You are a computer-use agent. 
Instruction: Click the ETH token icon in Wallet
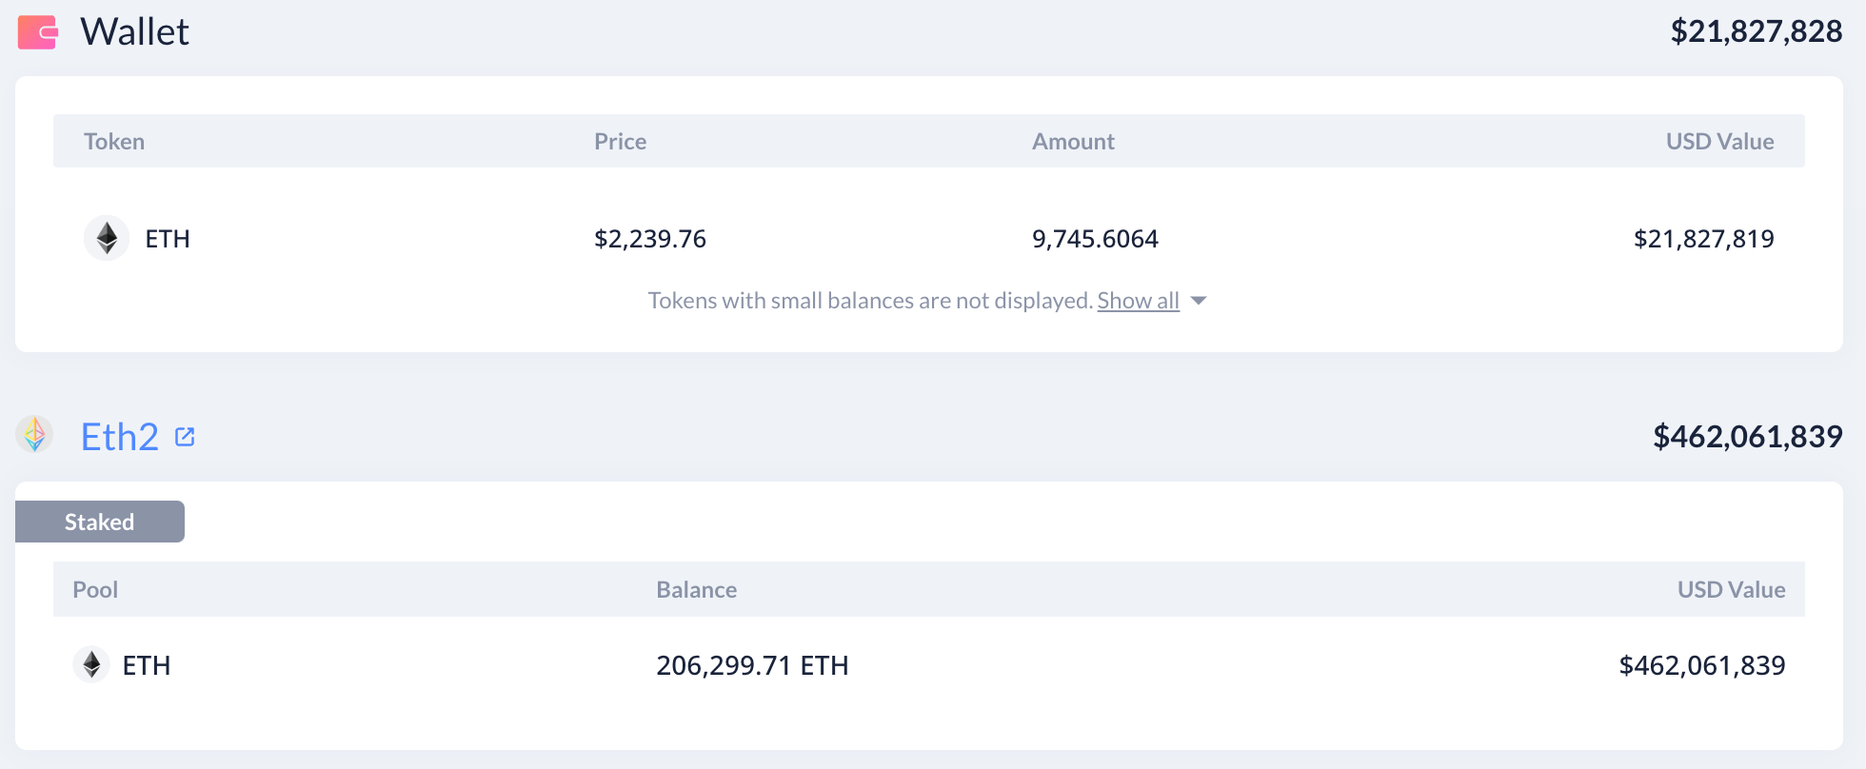point(107,238)
